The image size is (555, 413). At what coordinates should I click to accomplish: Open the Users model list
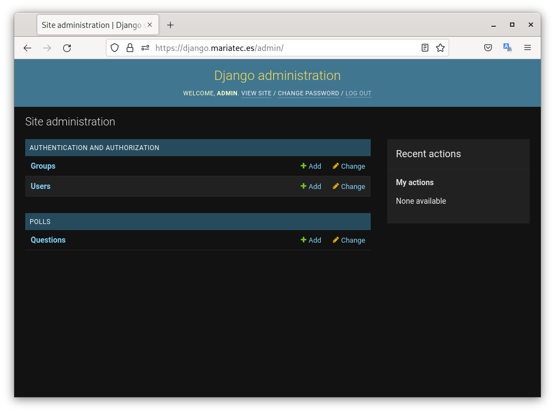pyautogui.click(x=41, y=186)
